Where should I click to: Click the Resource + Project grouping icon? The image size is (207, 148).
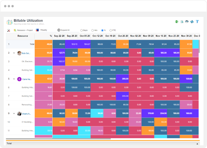pos(15,30)
